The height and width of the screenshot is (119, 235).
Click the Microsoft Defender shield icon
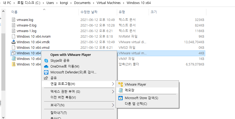pos(46,72)
